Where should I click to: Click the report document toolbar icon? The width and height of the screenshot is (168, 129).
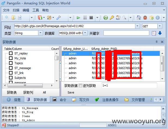coord(20,18)
